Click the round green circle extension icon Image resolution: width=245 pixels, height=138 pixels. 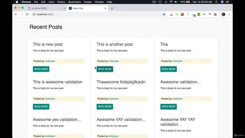[177, 15]
